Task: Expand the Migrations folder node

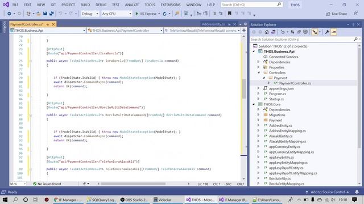Action: tap(258, 115)
